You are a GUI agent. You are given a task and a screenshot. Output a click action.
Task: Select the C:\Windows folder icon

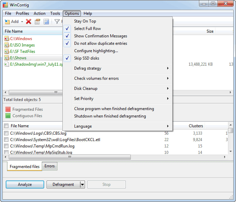tap(7, 39)
